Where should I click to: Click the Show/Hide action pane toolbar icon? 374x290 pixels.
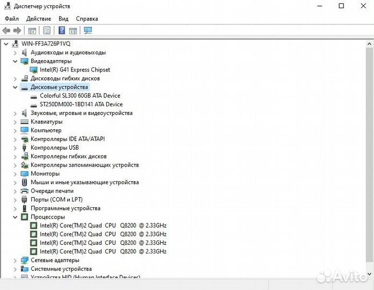pyautogui.click(x=73, y=31)
